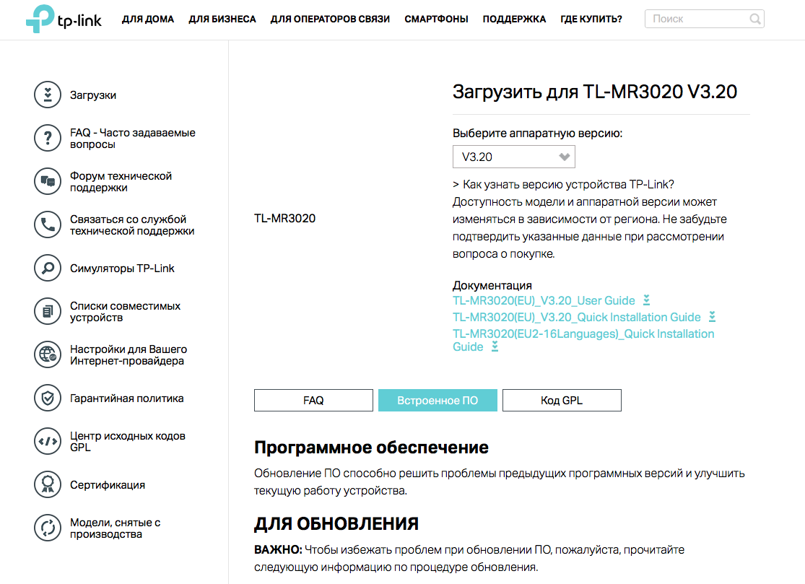Click the TP-Link logo
The width and height of the screenshot is (805, 584).
coord(64,19)
